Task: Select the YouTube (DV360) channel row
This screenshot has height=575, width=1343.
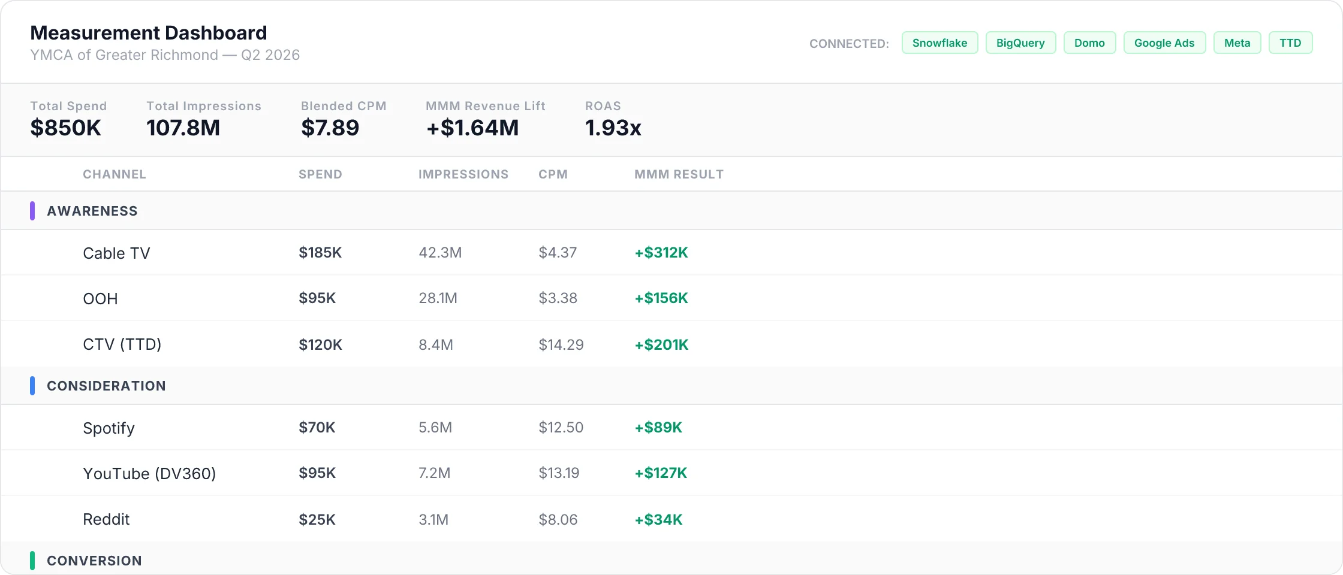Action: pos(150,473)
